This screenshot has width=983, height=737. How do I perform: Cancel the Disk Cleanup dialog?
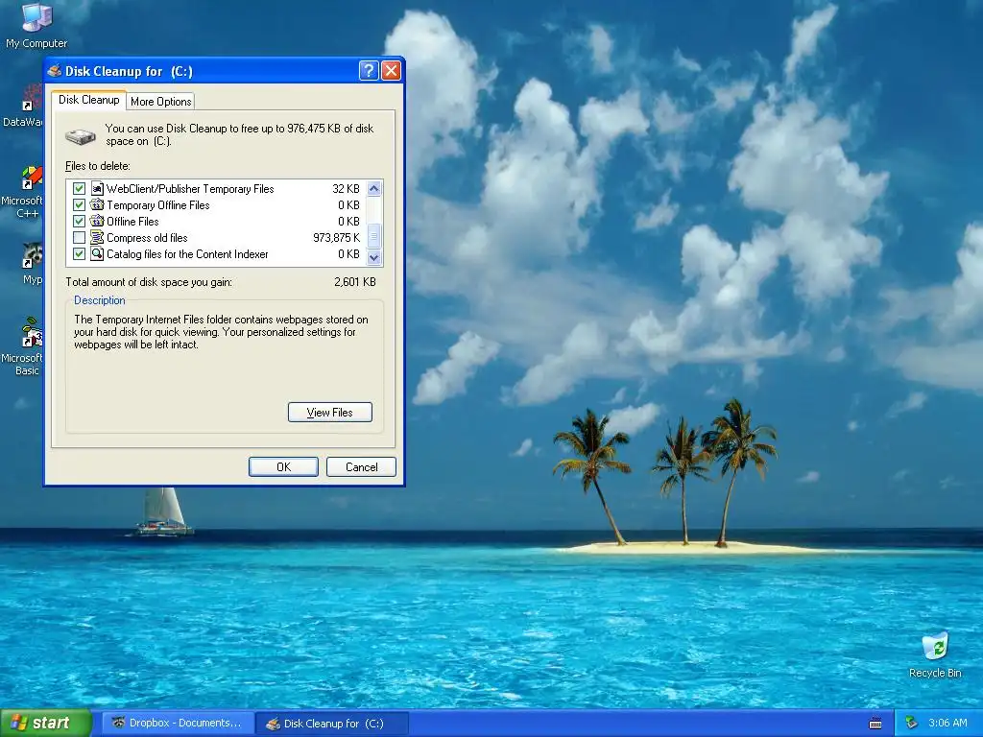361,467
